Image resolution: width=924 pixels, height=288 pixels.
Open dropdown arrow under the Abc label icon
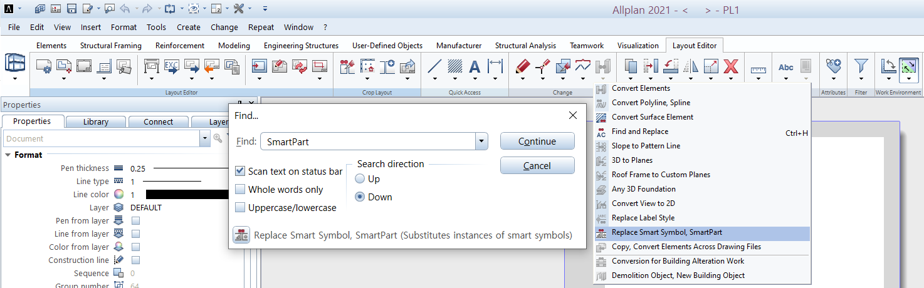[x=785, y=79]
